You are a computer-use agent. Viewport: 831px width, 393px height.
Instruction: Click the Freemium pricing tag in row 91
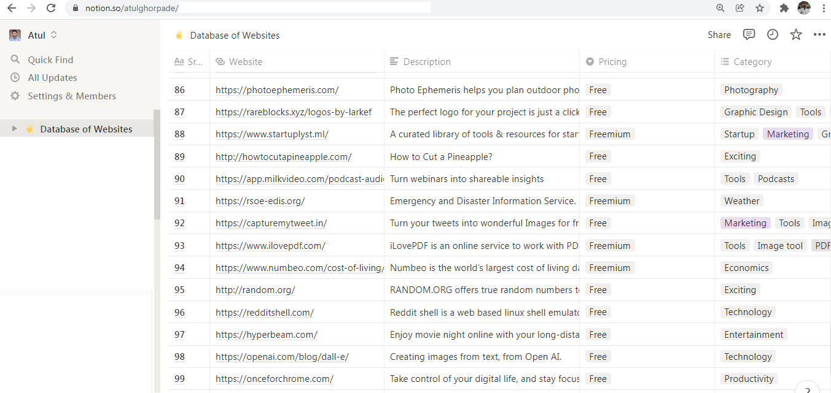pyautogui.click(x=609, y=200)
